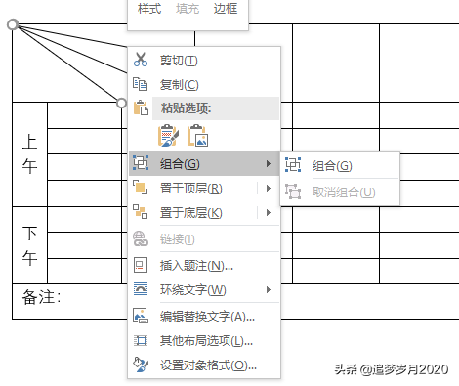The width and height of the screenshot is (459, 386).
Task: Select Paste as Picture icon
Action: pos(197,135)
